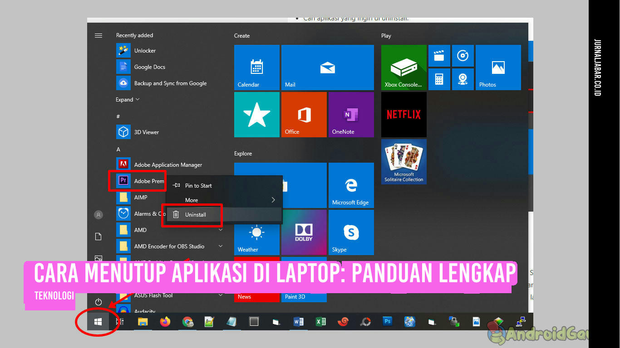Open the Calculator small tile
The height and width of the screenshot is (348, 620).
click(439, 79)
